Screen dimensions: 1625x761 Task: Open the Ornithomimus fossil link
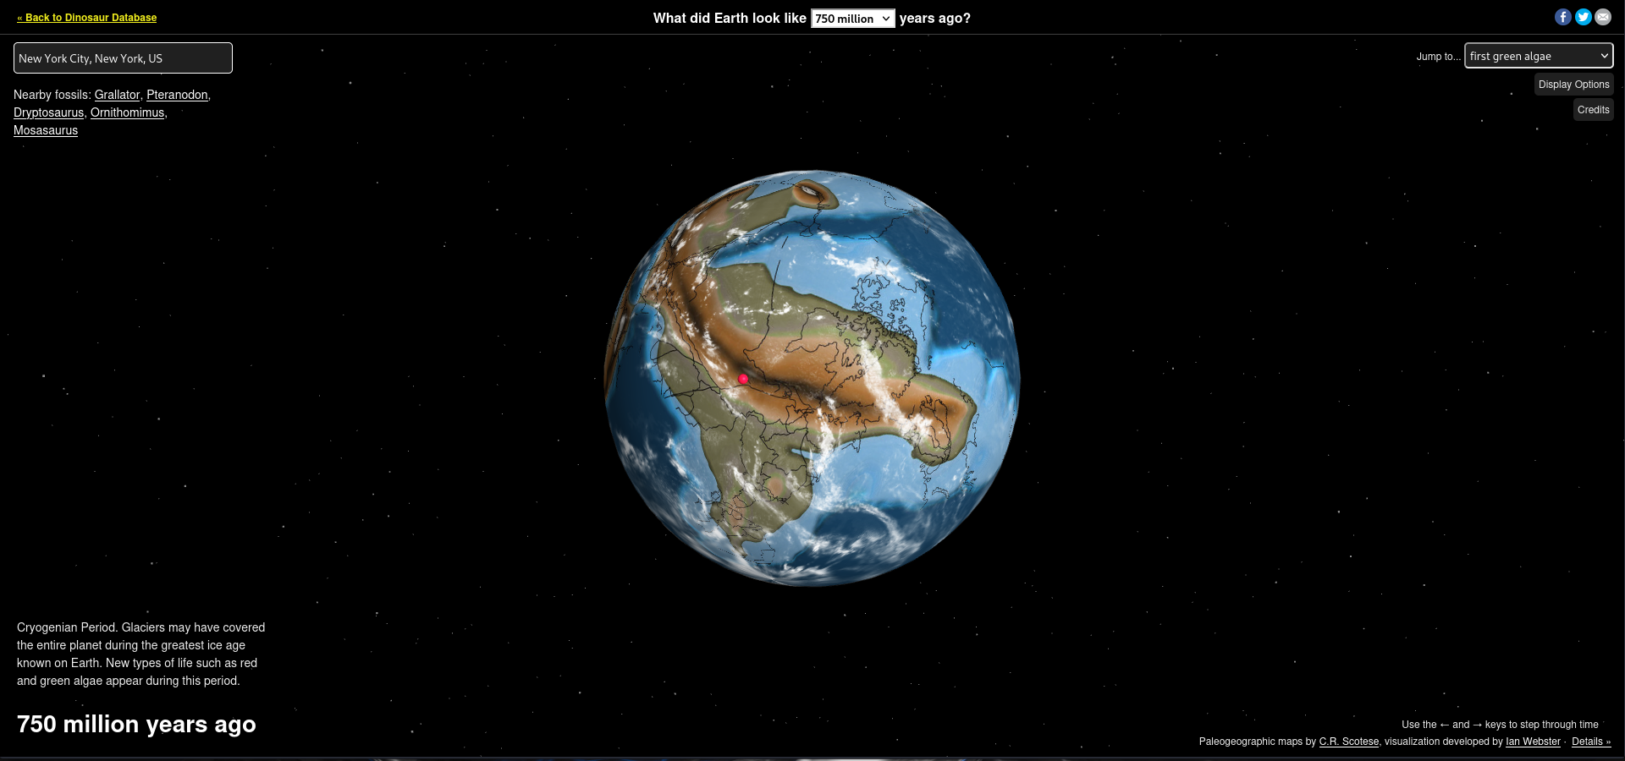[x=127, y=112]
